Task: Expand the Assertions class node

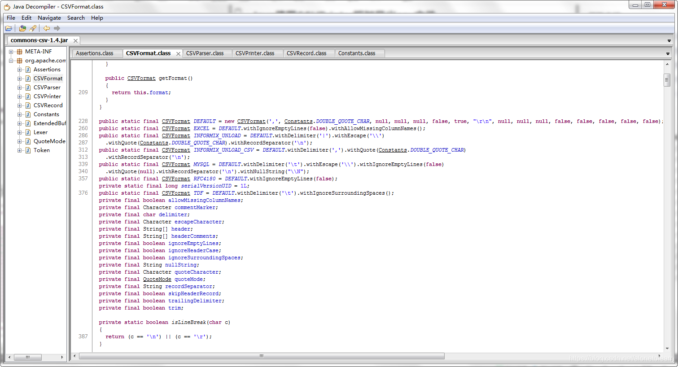Action: click(x=19, y=70)
